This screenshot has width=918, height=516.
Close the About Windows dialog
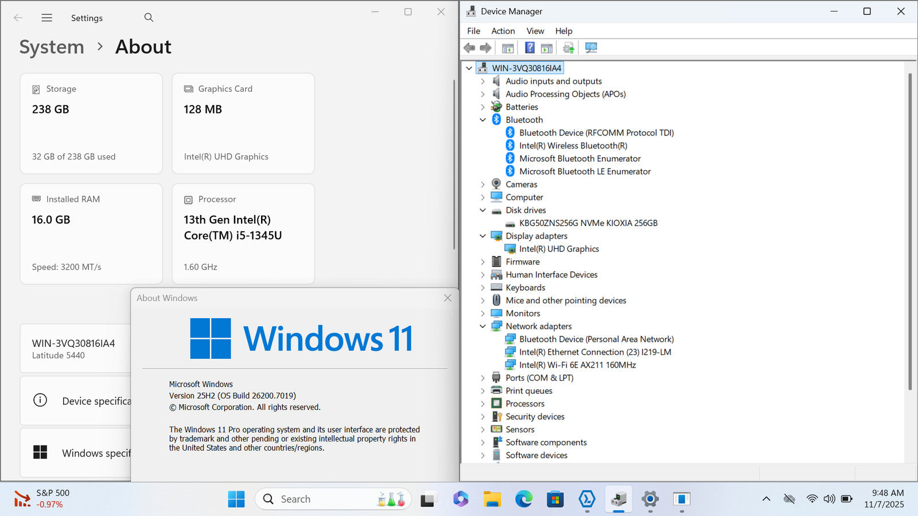(x=448, y=298)
